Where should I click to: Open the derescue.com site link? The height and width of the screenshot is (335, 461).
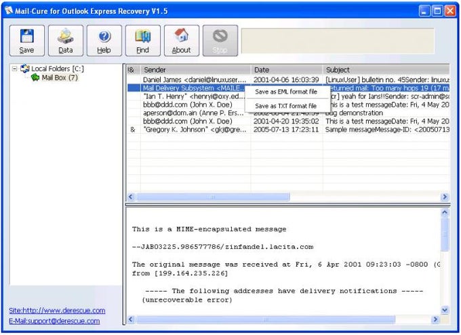click(57, 311)
